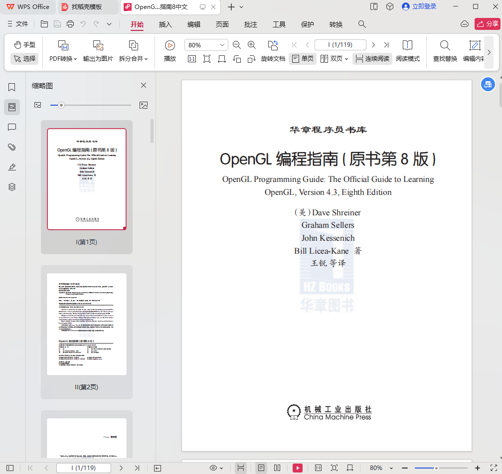Click fullscreen icon in status bar

coord(494,468)
